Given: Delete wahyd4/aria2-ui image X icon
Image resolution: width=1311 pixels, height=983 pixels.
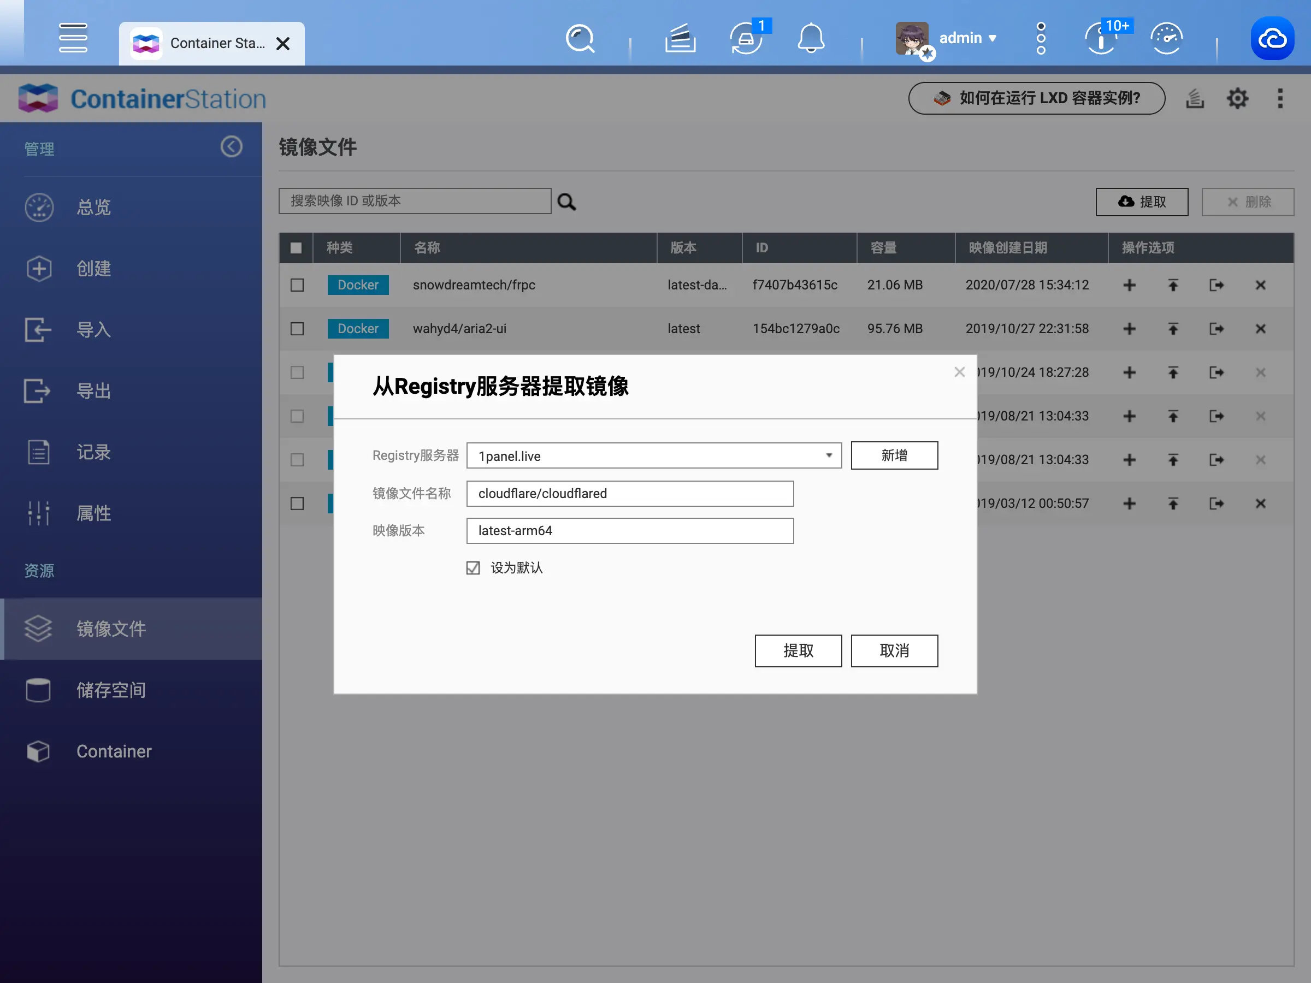Looking at the screenshot, I should click(1261, 329).
